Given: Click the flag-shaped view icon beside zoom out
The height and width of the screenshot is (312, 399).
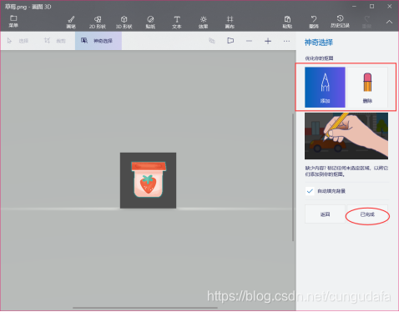Looking at the screenshot, I should [230, 41].
